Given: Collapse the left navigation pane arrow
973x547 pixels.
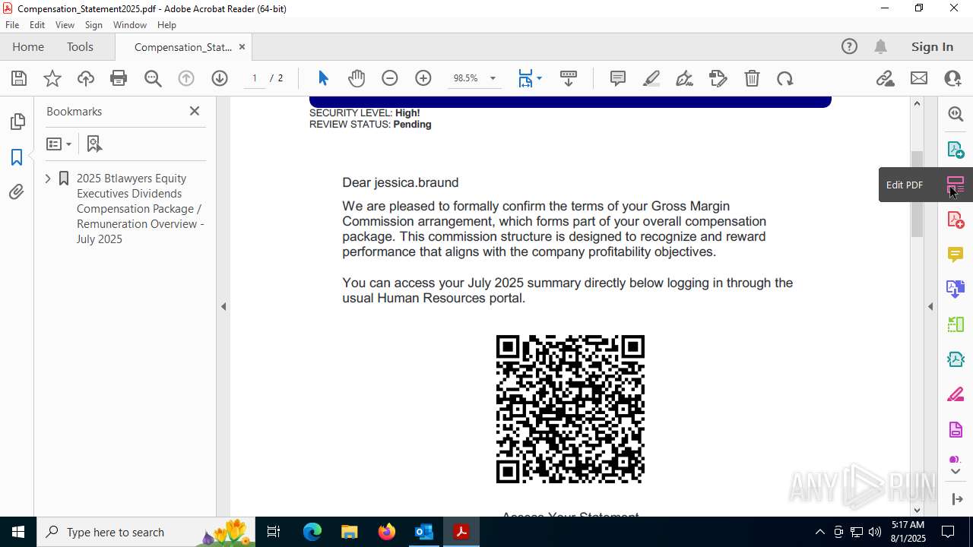Looking at the screenshot, I should click(x=223, y=307).
